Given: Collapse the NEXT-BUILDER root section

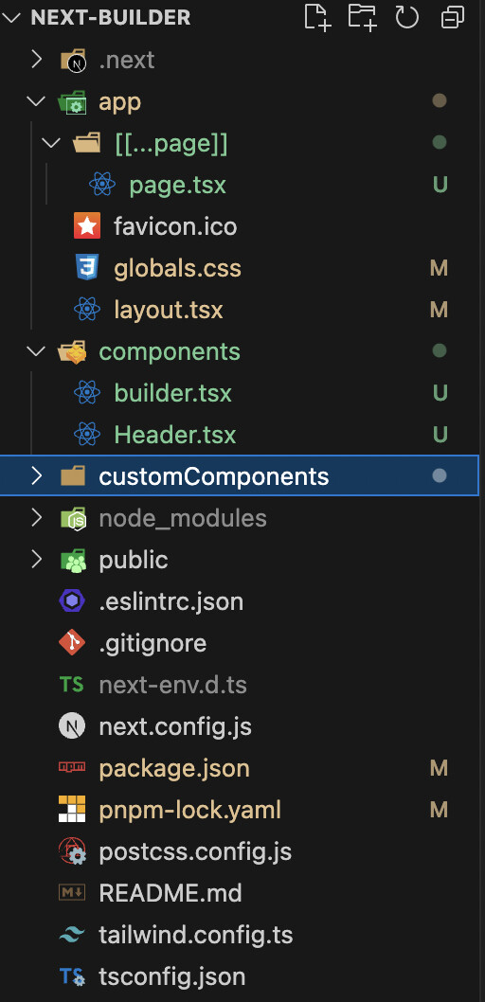Looking at the screenshot, I should click(x=11, y=17).
